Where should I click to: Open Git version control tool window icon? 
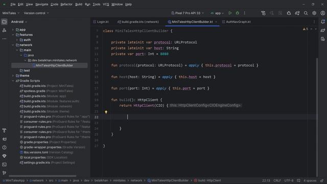tap(4, 173)
